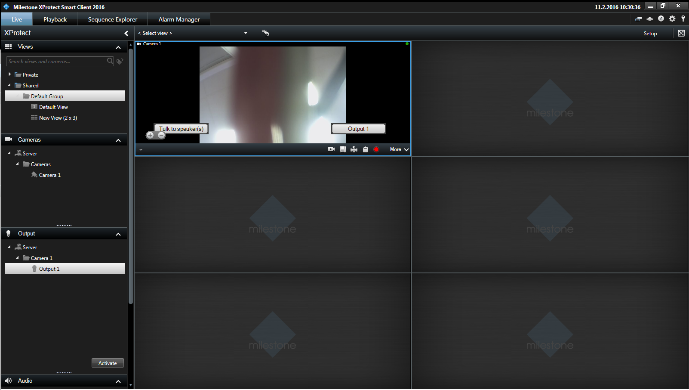Zoom in with the plus button on camera
Viewport: 689px width, 390px height.
[150, 136]
